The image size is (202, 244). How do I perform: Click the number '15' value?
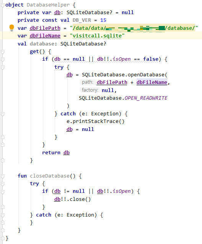(103, 20)
